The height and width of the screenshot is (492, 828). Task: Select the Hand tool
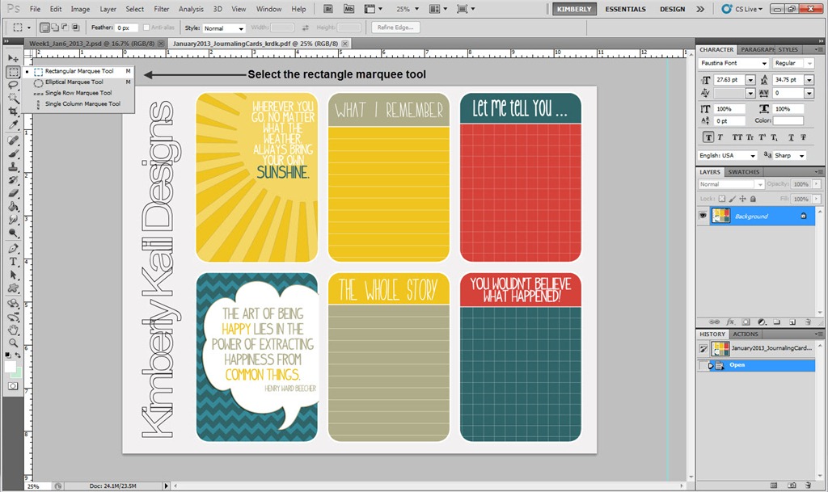click(14, 330)
